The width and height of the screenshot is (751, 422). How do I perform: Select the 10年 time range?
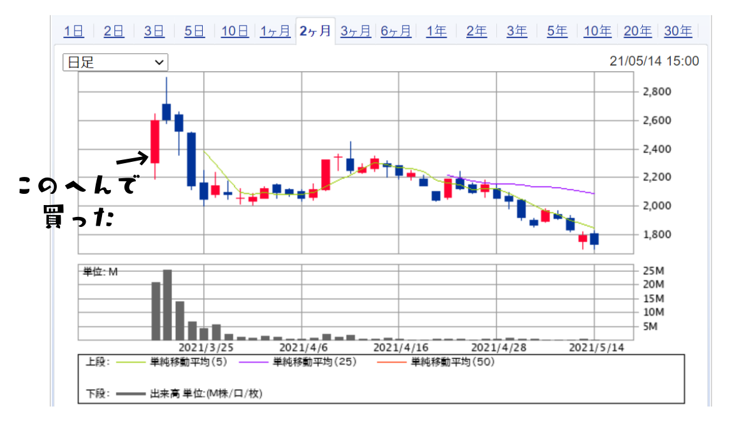pos(597,31)
